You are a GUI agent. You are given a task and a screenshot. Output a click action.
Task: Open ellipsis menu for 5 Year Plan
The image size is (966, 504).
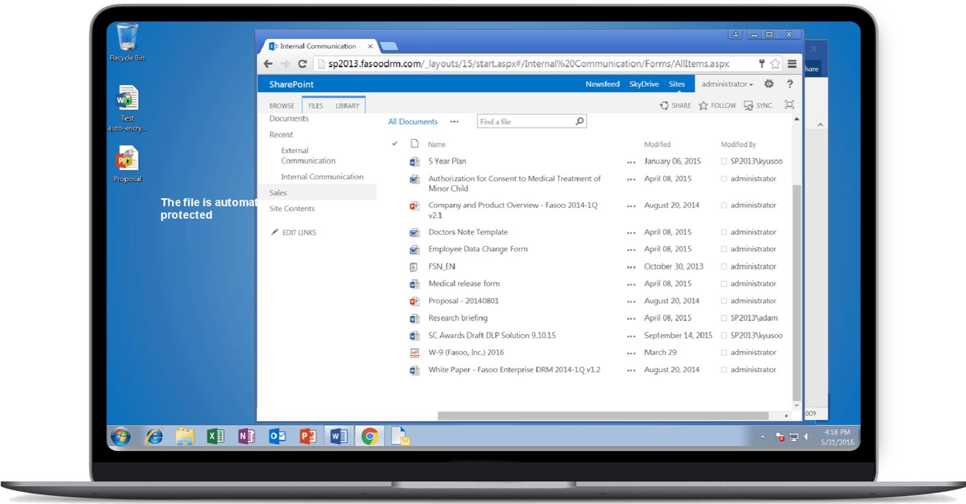click(x=631, y=163)
